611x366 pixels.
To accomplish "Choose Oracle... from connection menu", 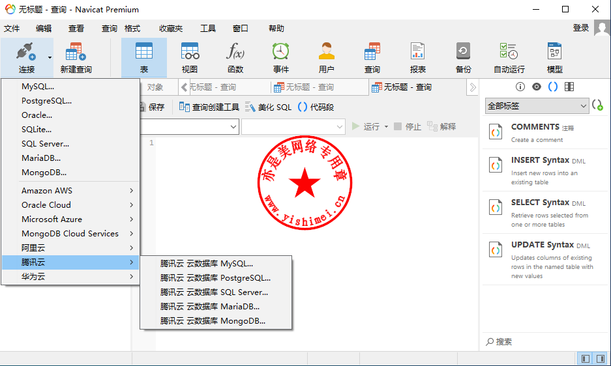I will click(x=70, y=115).
